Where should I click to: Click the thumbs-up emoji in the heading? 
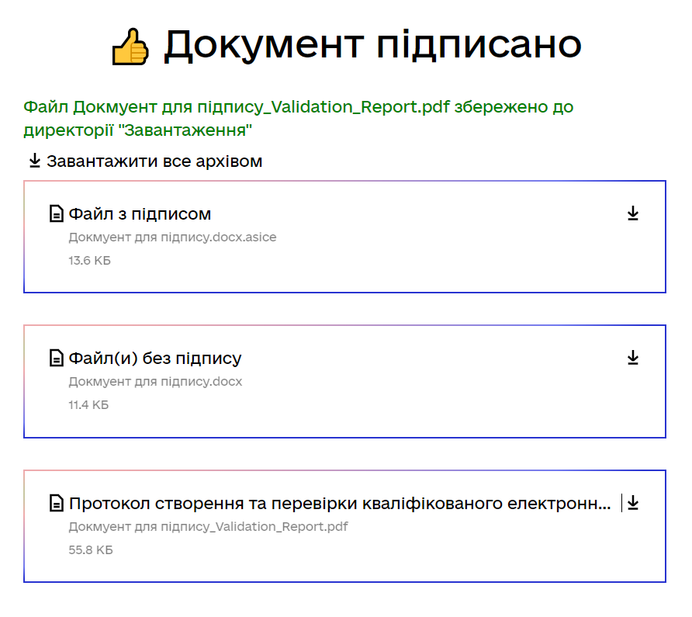point(130,47)
